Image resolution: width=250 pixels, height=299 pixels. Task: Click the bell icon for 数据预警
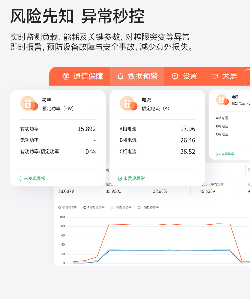point(120,76)
